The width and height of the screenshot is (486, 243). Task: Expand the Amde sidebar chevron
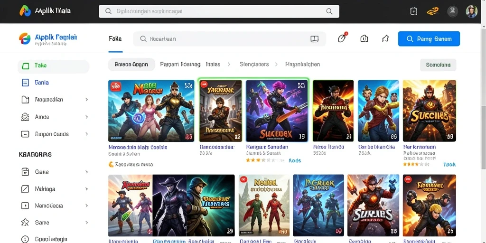pos(86,117)
